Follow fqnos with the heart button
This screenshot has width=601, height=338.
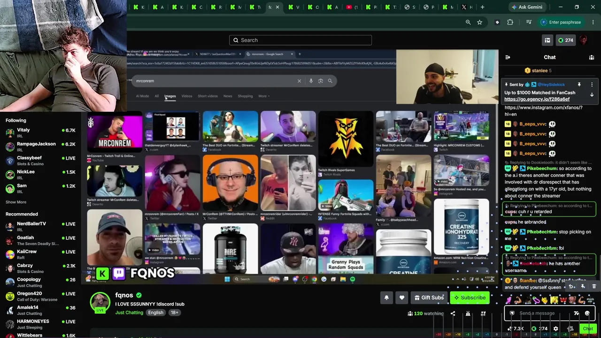point(401,298)
